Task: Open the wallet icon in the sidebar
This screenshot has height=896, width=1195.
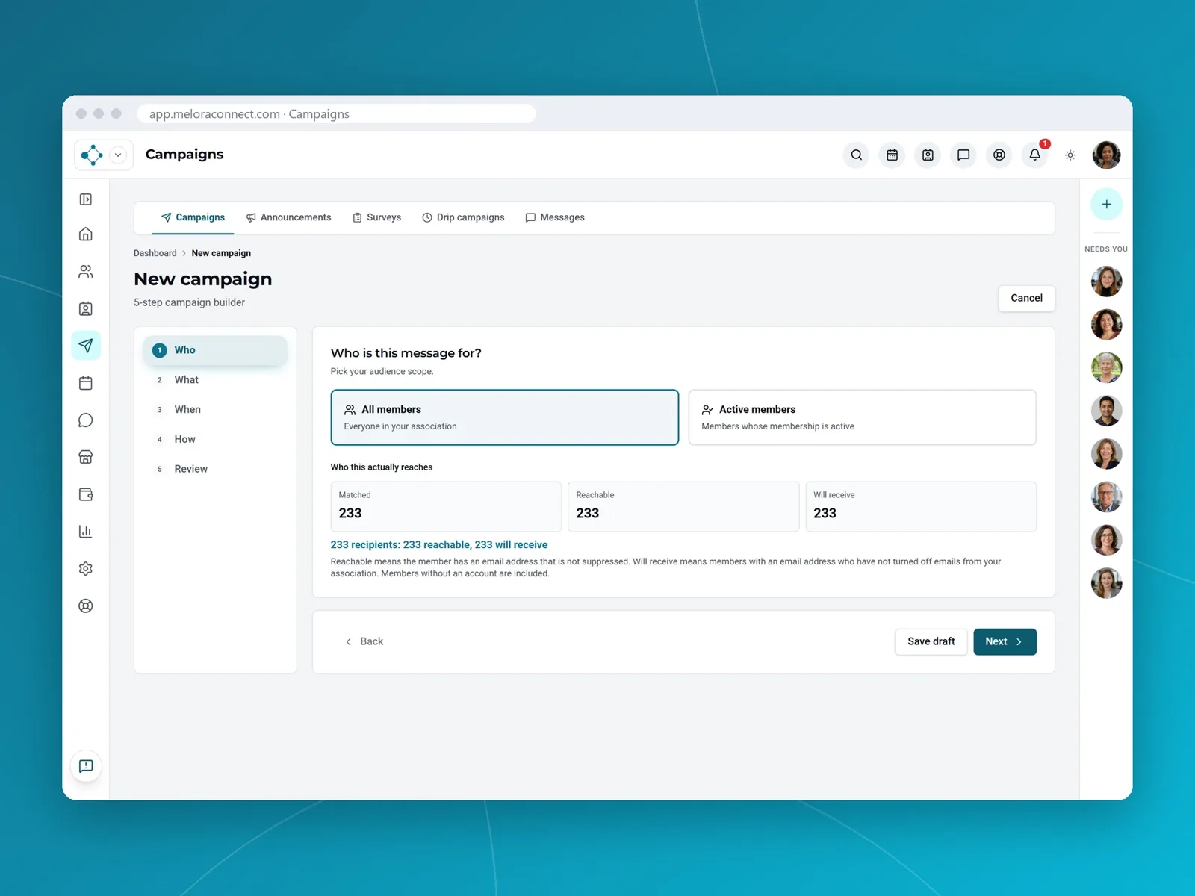Action: pyautogui.click(x=86, y=494)
